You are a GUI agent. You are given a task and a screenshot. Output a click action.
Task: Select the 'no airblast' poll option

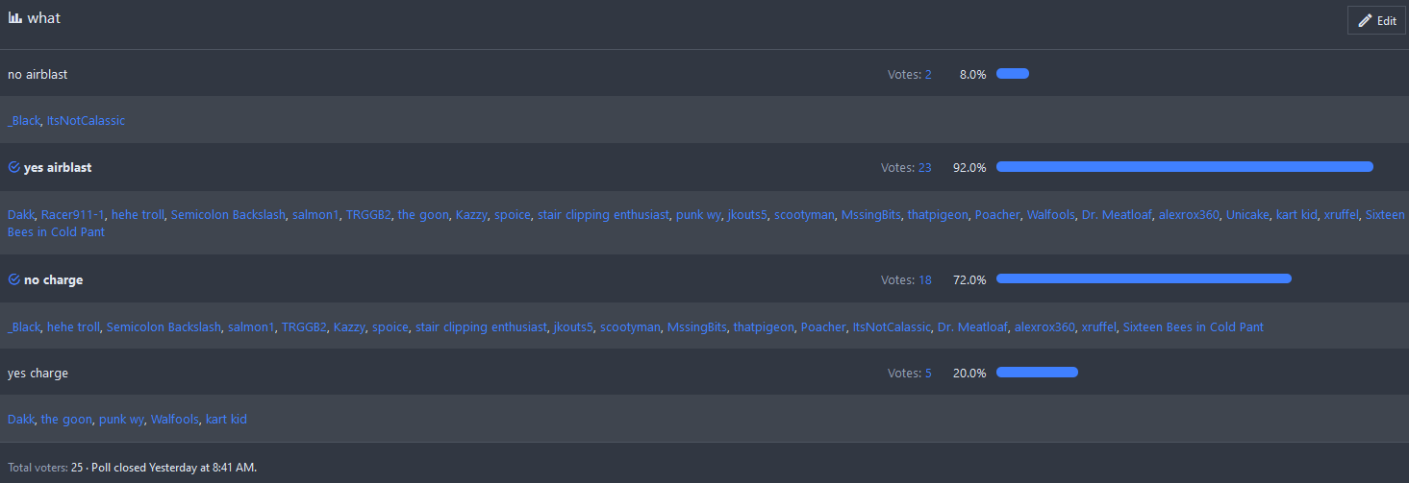(x=38, y=74)
